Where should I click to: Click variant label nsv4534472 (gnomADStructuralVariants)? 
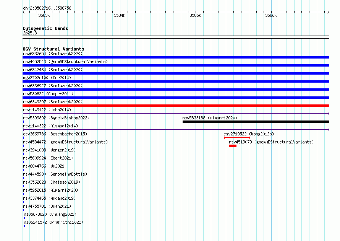(65, 142)
